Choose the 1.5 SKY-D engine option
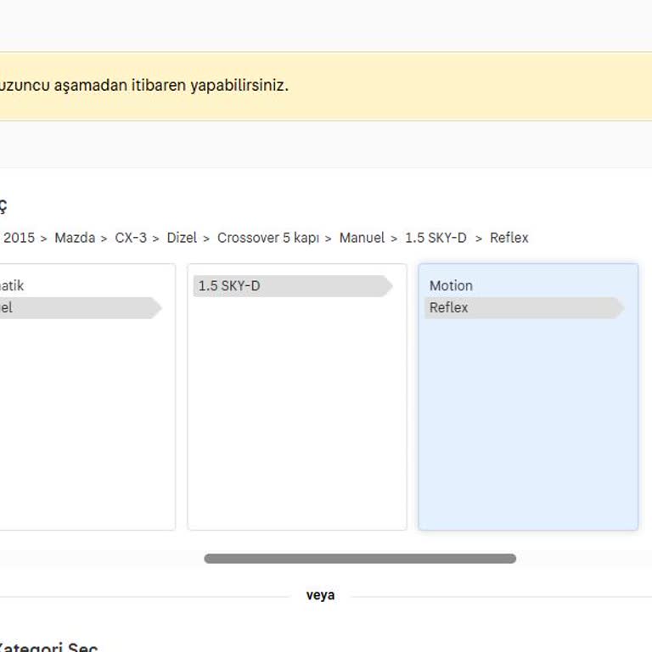652x652 pixels. (293, 286)
